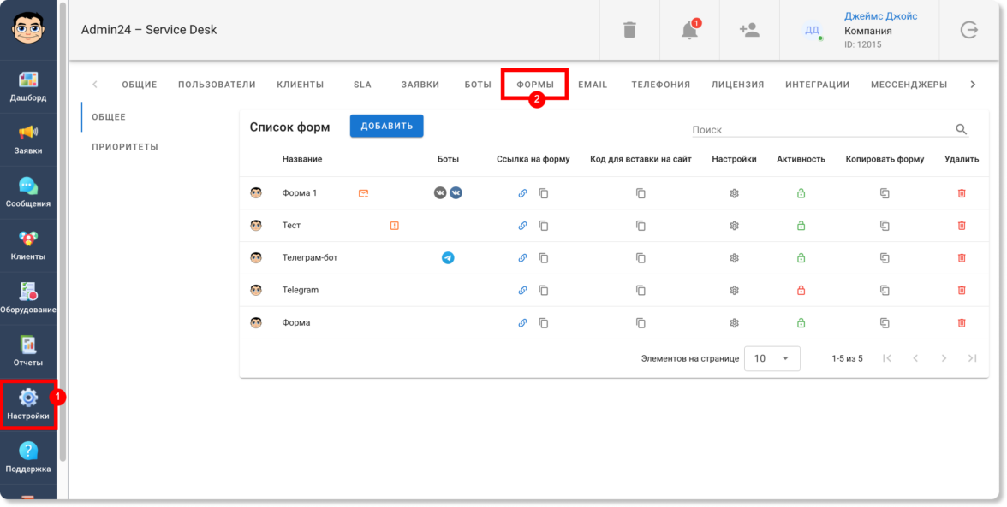Delete the Тест form
This screenshot has height=507, width=1007.
tap(962, 226)
